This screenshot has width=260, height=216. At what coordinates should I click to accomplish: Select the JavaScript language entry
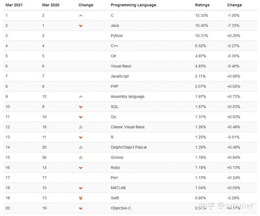(119, 76)
